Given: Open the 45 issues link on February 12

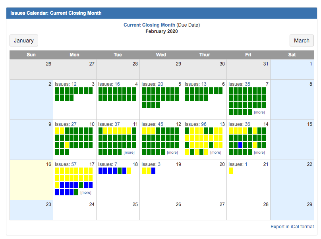Looking at the screenshot, I should (160, 124).
